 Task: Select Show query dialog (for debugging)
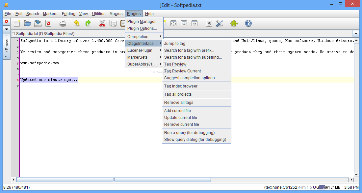[x=196, y=140]
